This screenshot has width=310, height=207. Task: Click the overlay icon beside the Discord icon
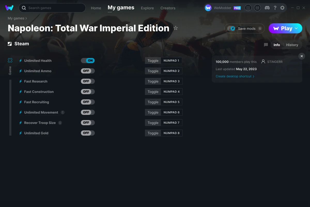tap(257, 8)
